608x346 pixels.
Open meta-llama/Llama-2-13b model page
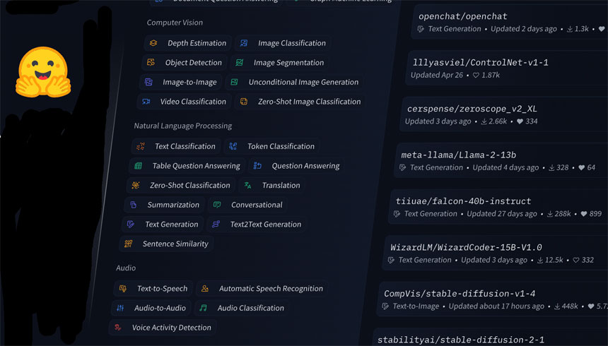click(x=458, y=155)
